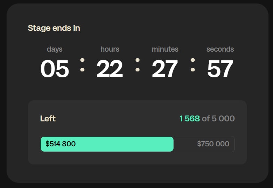Click the "of 5 000" total text
273x188 pixels.
(218, 119)
